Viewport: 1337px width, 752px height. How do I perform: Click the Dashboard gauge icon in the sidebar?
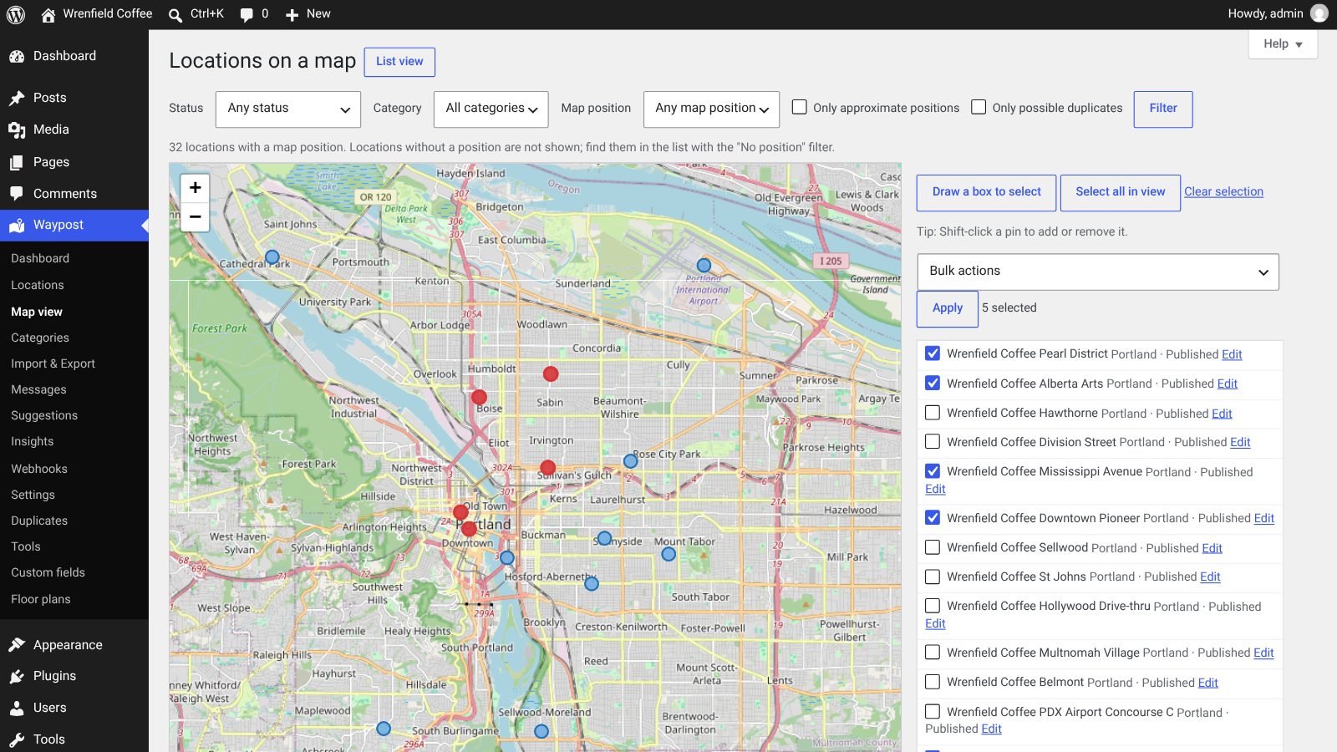(x=17, y=56)
